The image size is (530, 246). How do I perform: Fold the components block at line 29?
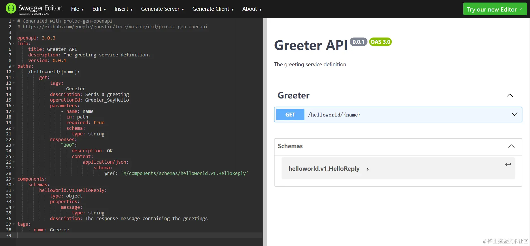13,179
